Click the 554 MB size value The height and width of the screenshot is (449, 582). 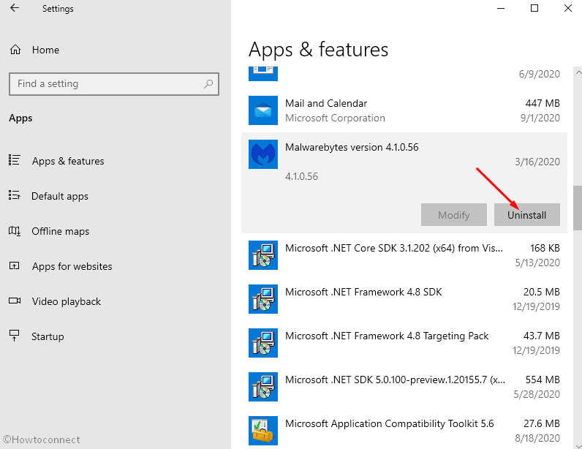point(543,380)
